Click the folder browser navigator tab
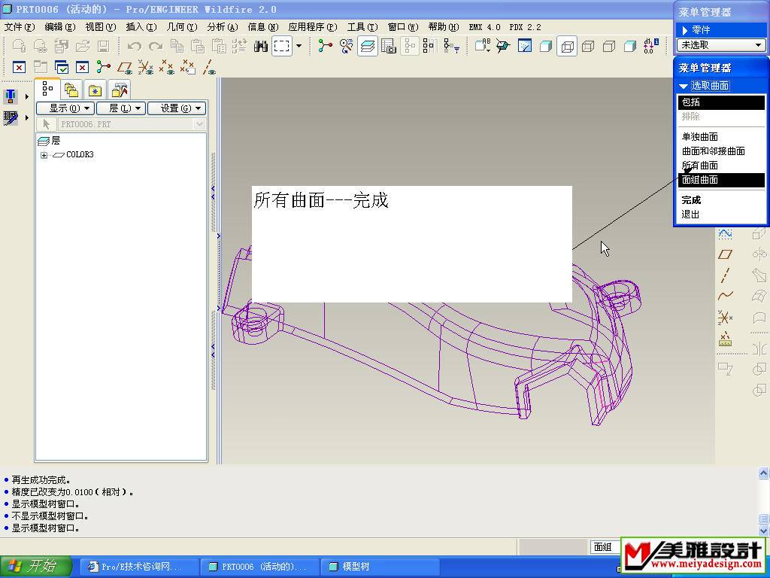 (x=71, y=90)
